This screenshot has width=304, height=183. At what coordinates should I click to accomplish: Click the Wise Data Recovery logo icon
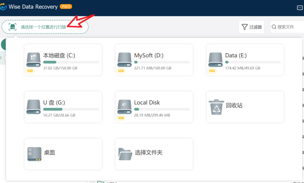3,6
